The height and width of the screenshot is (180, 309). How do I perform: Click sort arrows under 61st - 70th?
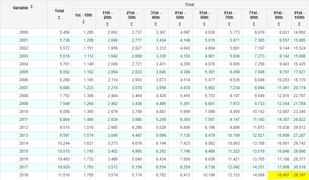(x=229, y=24)
